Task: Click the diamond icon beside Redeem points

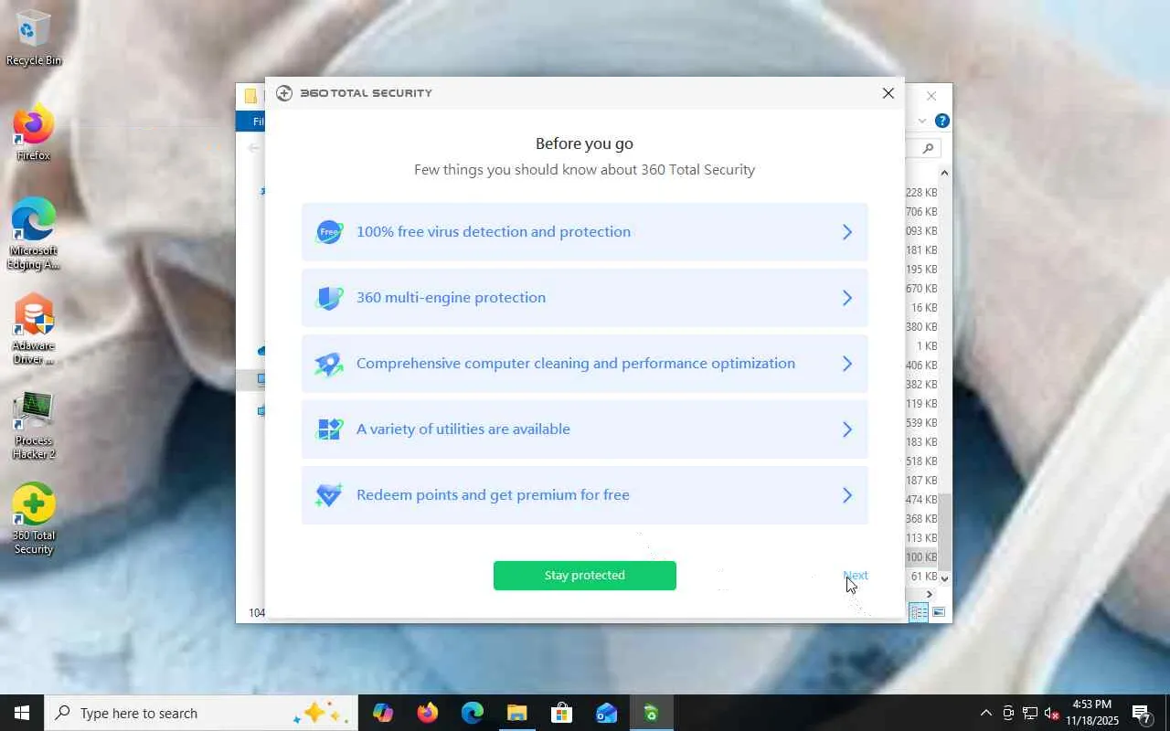Action: click(329, 495)
